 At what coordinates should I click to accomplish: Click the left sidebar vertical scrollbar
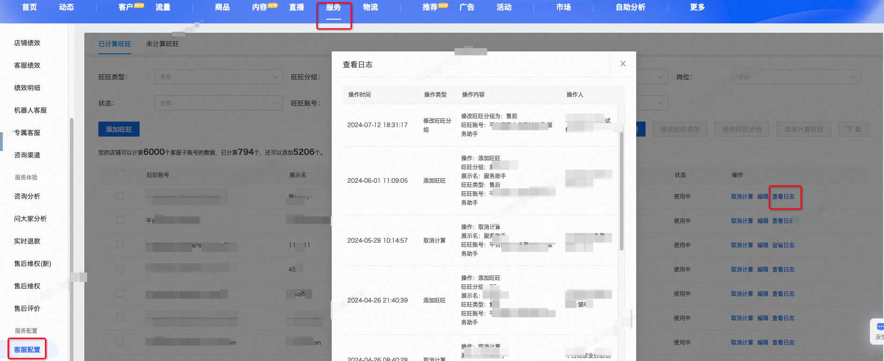pos(72,239)
